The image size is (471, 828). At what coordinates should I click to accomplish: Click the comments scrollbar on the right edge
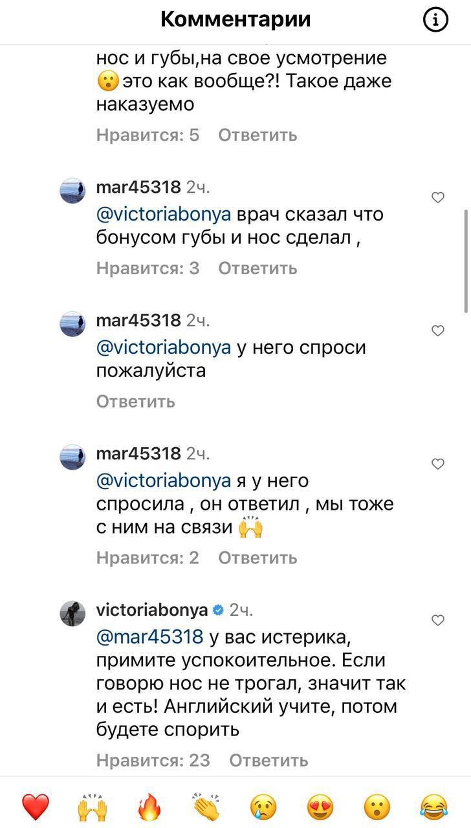tap(466, 259)
